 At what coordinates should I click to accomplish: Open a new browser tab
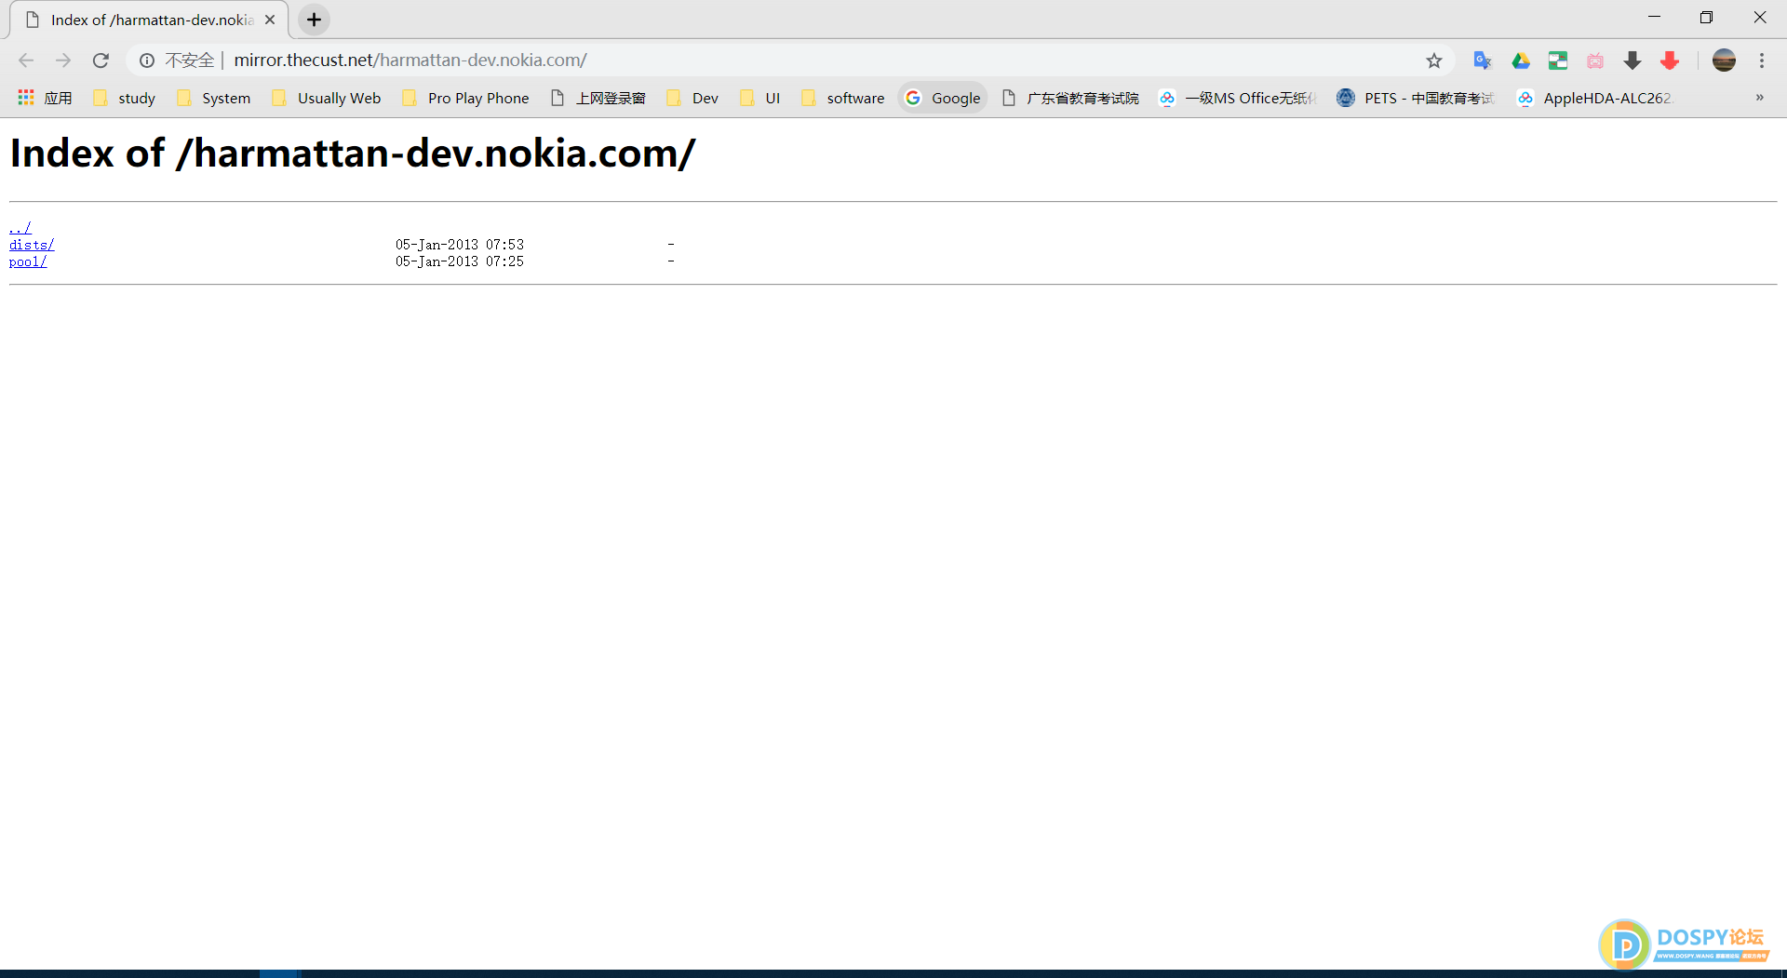coord(315,20)
